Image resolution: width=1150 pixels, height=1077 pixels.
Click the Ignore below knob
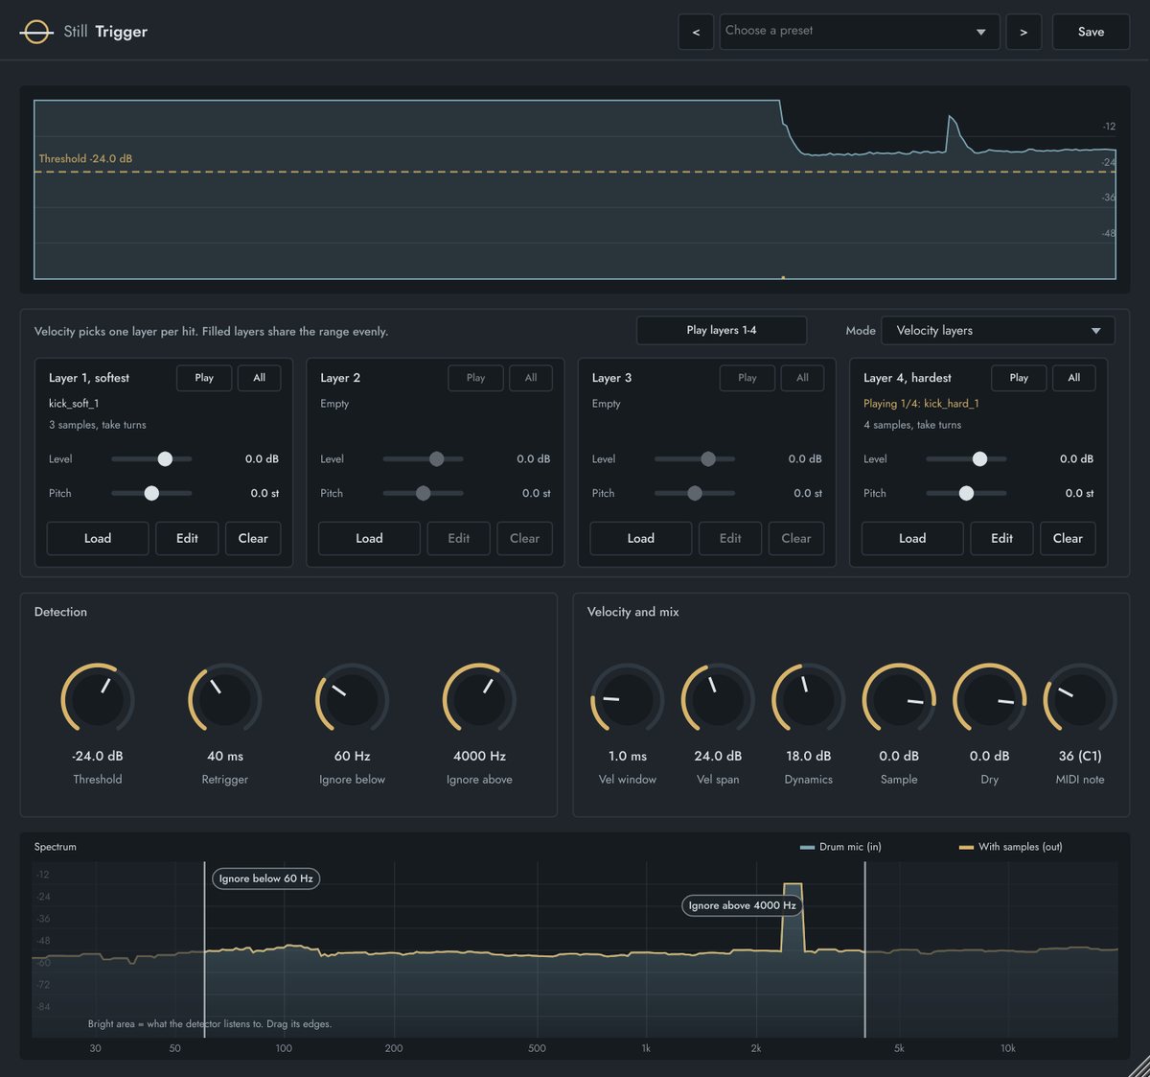(352, 699)
